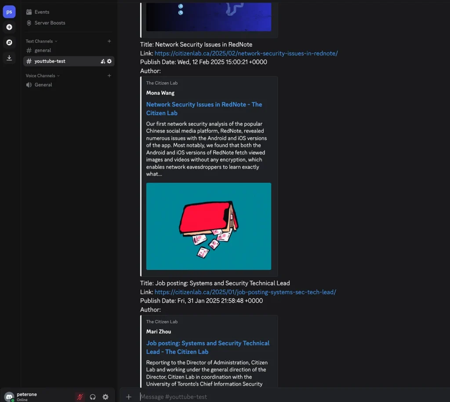450x402 pixels.
Task: Collapse the Voice Channels category
Action: [x=40, y=75]
